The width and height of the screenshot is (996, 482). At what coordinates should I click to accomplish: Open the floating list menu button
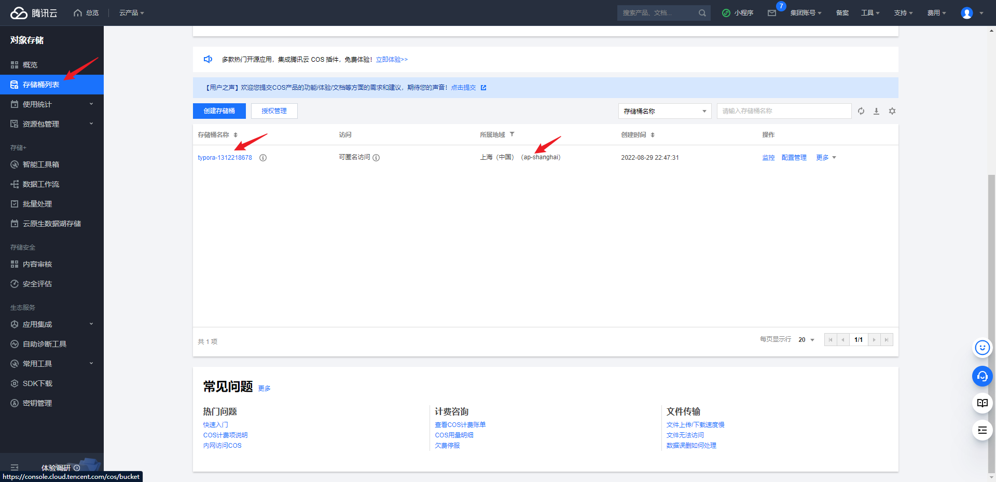tap(983, 430)
